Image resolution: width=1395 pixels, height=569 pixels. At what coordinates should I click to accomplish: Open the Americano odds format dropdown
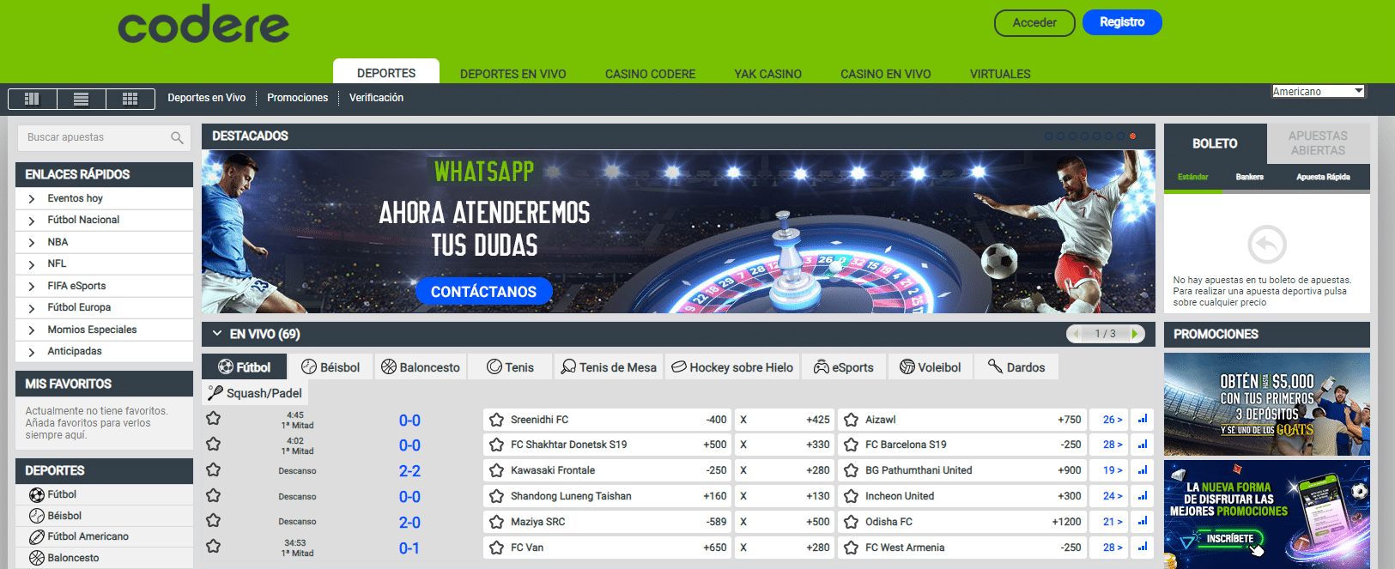1318,92
